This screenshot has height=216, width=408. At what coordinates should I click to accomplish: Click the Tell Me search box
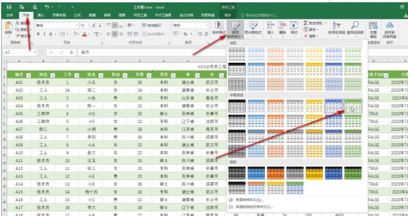point(260,15)
